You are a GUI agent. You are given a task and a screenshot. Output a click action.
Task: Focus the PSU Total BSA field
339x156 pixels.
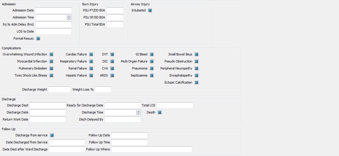tap(115, 25)
